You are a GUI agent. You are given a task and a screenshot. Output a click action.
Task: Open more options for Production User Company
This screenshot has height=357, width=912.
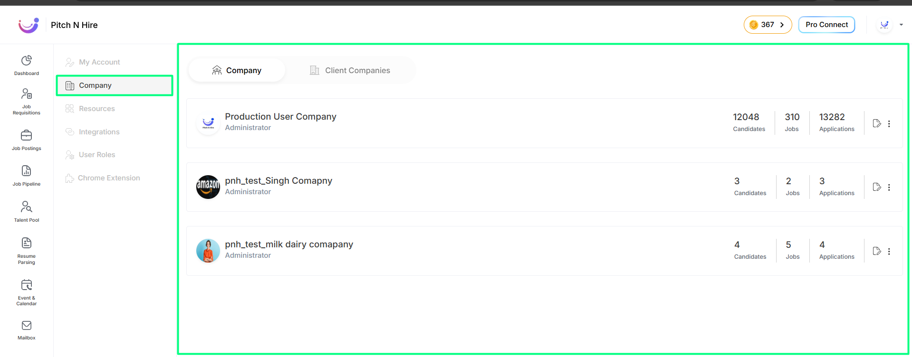[x=889, y=123]
